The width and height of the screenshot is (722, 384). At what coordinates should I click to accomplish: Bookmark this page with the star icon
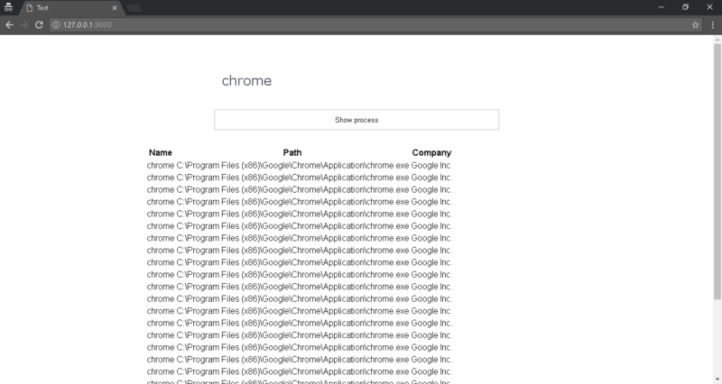695,24
